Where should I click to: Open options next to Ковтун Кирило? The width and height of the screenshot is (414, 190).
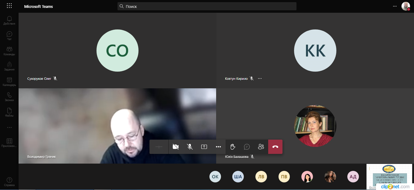click(260, 78)
